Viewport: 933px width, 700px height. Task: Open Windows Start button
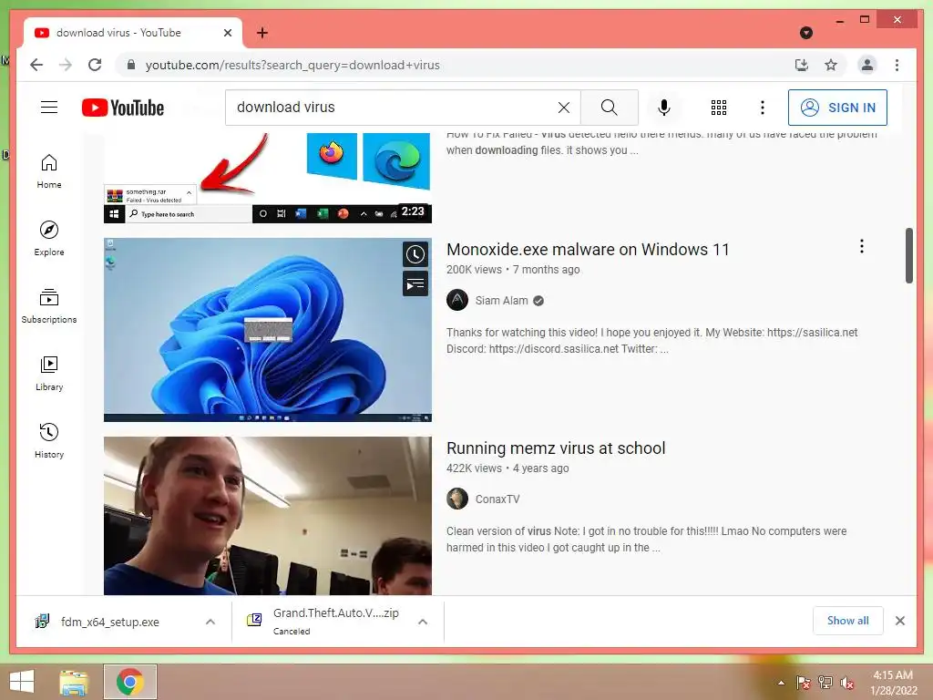[x=22, y=682]
